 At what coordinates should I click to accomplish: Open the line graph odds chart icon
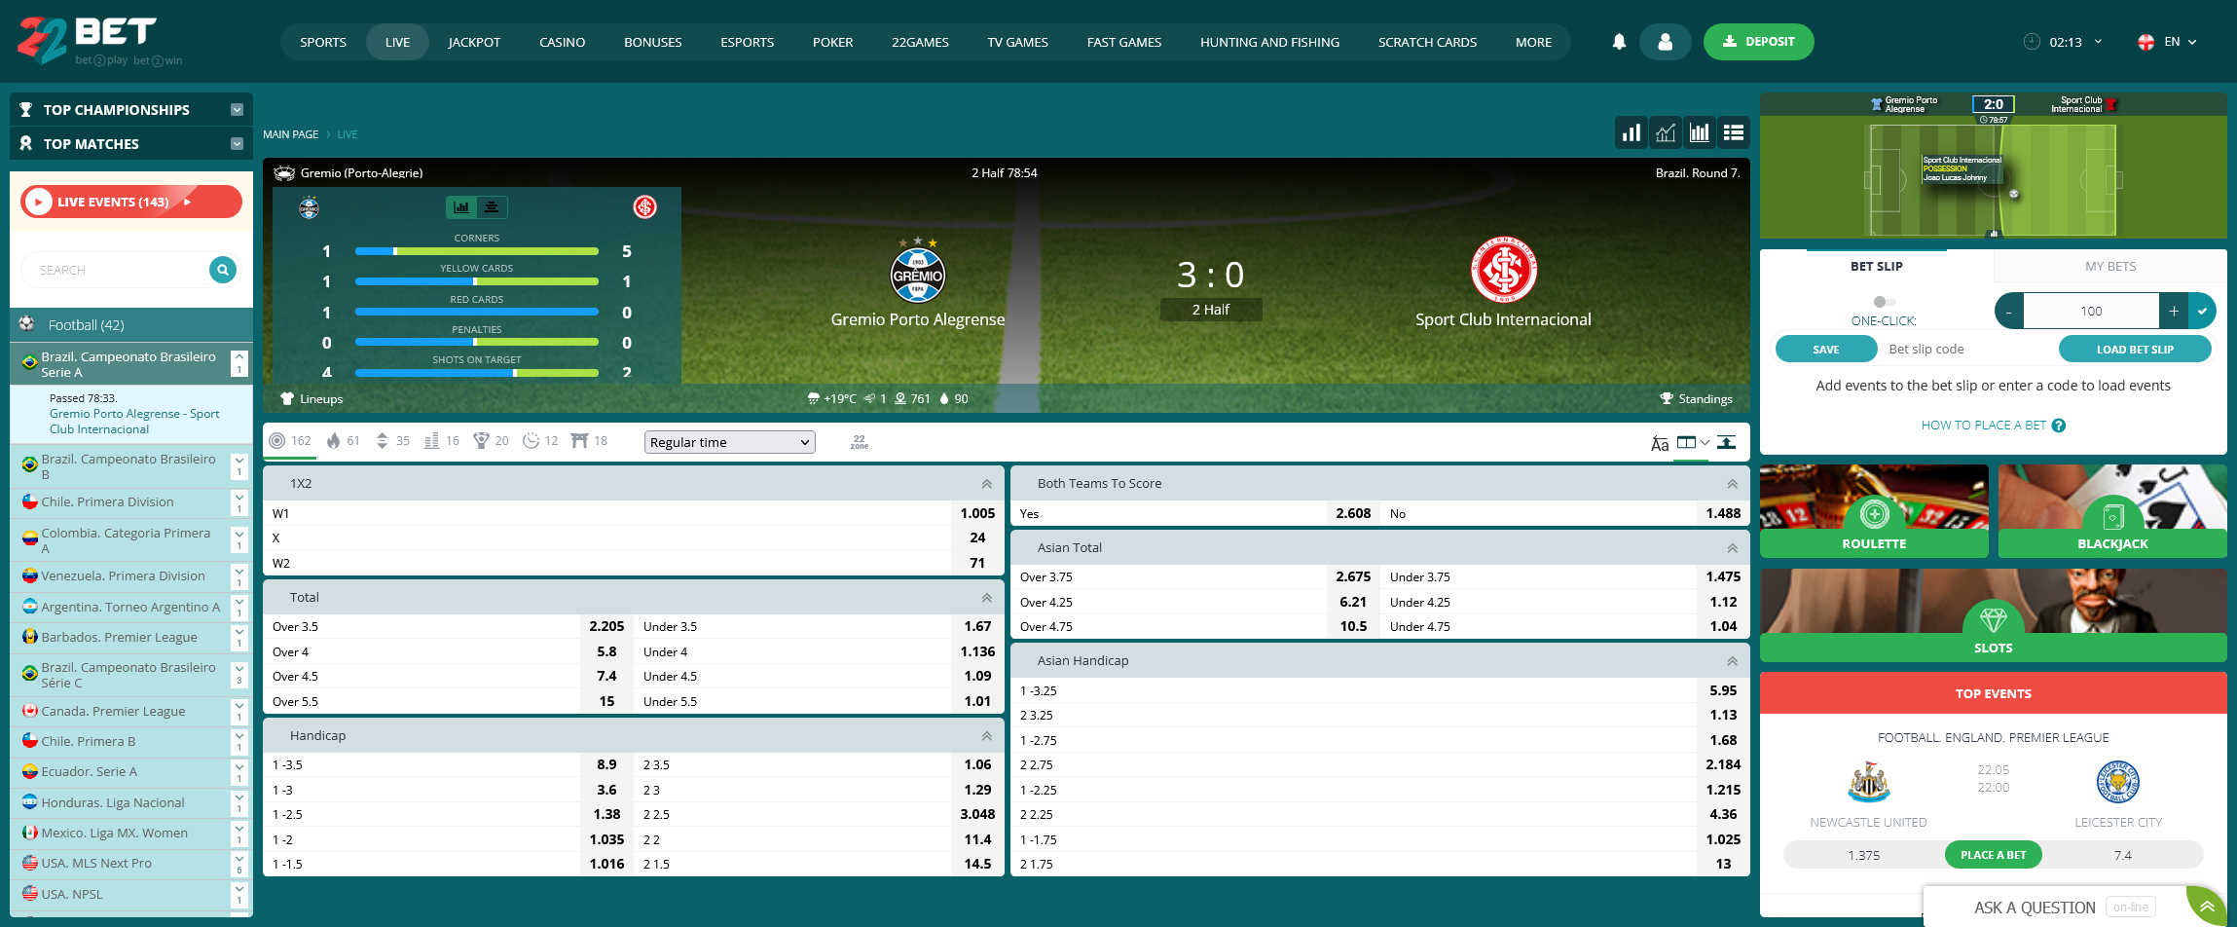tap(1666, 132)
